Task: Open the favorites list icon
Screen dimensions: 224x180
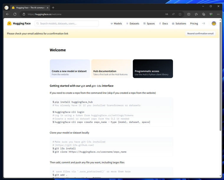Action: [x=196, y=14]
